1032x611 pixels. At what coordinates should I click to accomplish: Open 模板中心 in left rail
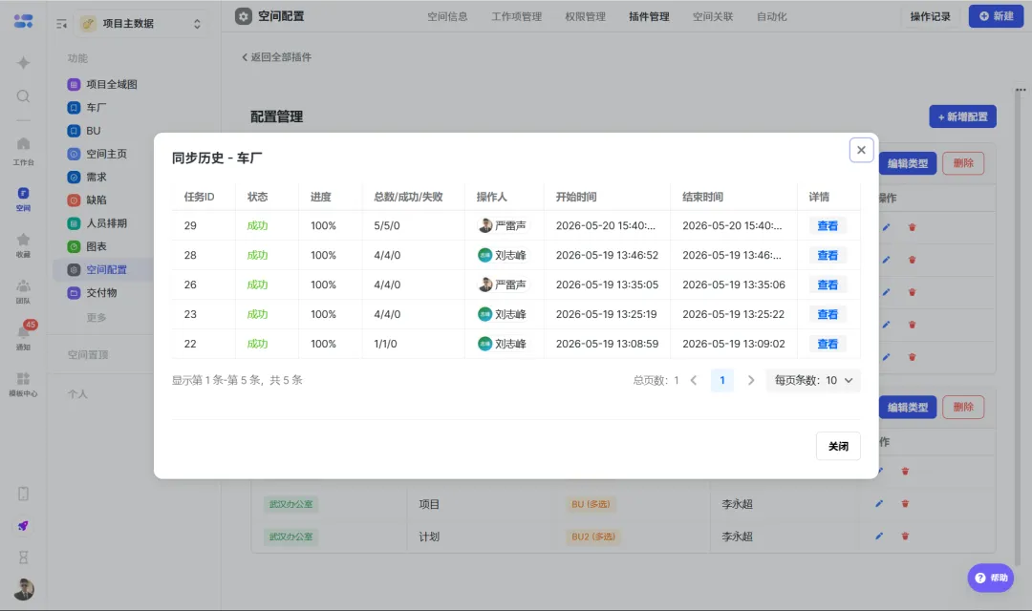pos(23,384)
